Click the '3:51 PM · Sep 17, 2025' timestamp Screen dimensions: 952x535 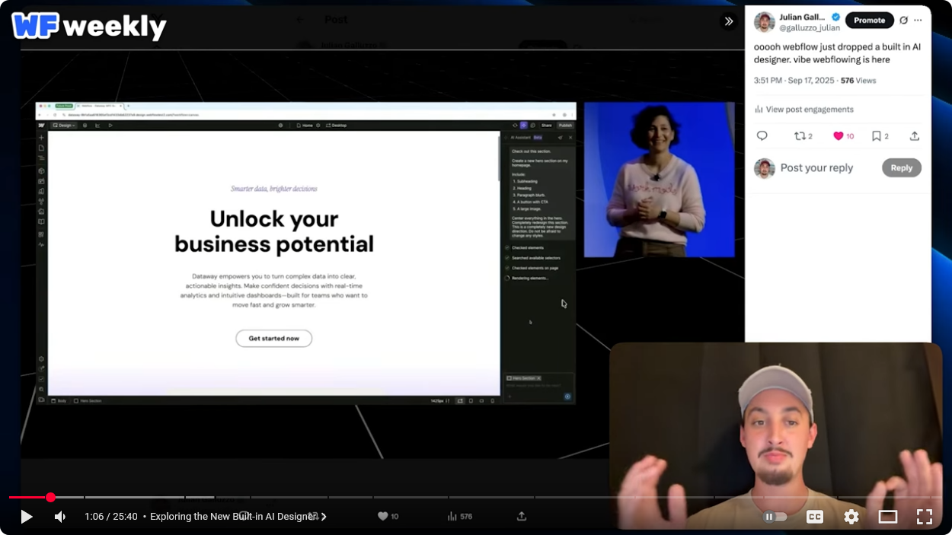pos(794,81)
